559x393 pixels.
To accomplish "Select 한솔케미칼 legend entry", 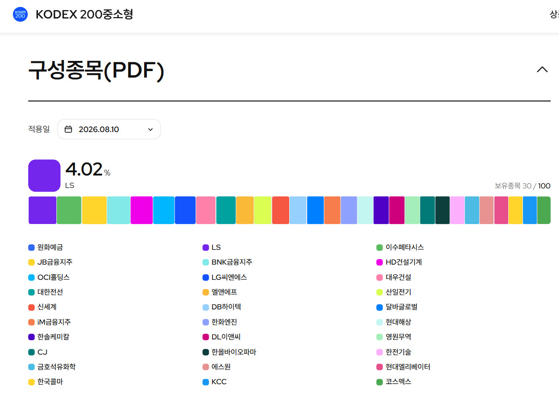I will (x=49, y=337).
